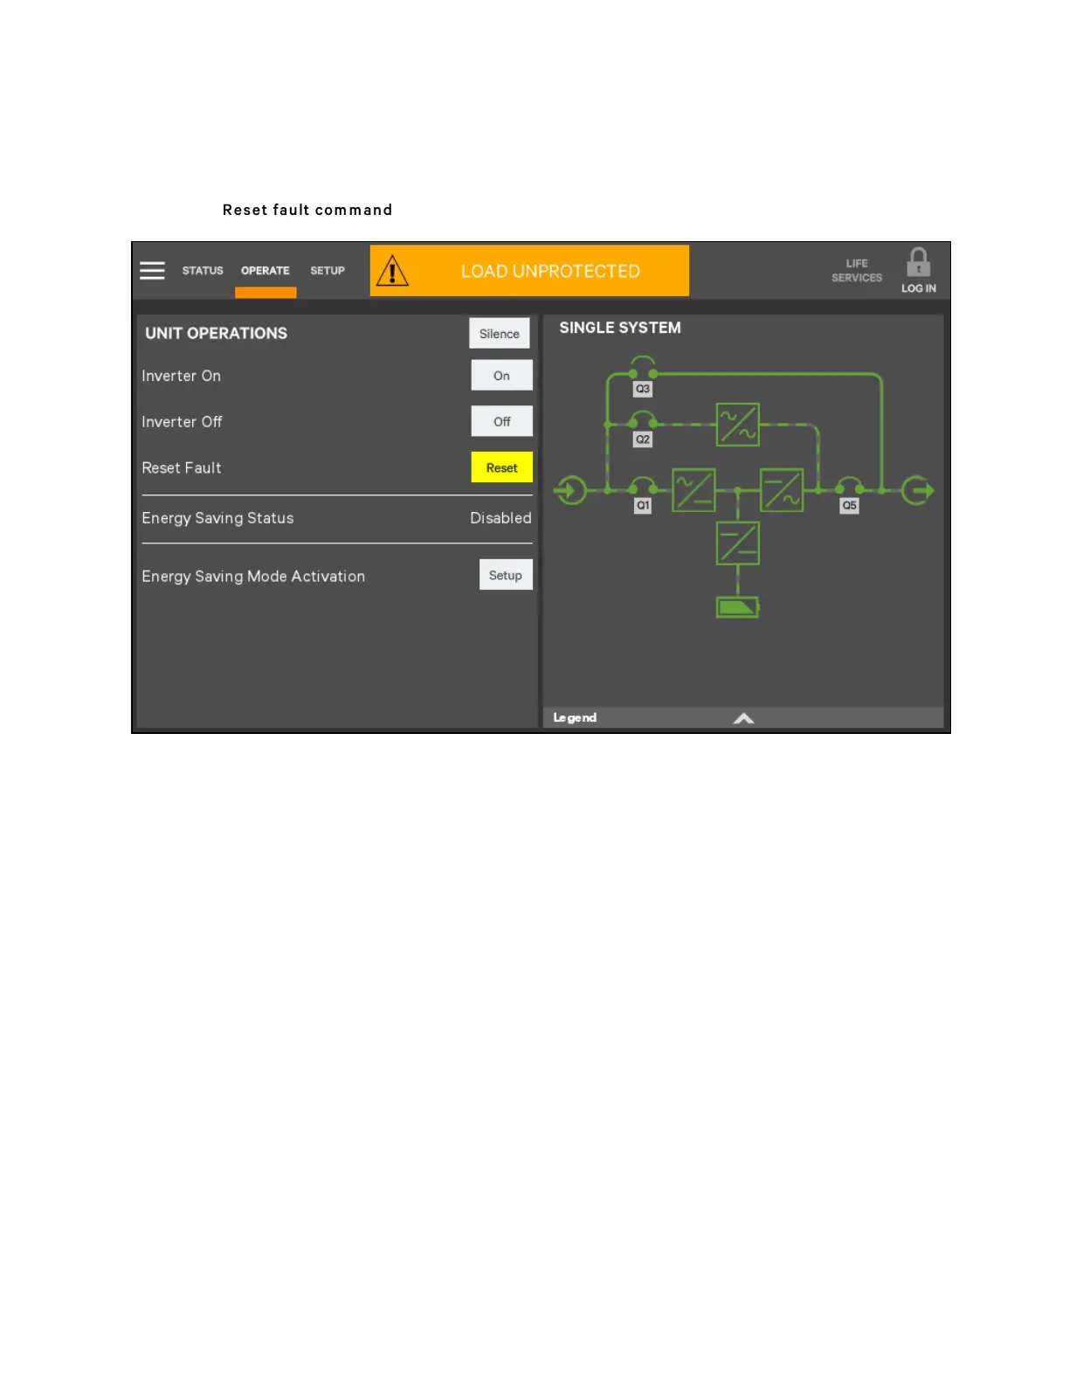This screenshot has height=1384, width=1069.
Task: Select the OPERATE tab
Action: coord(266,271)
